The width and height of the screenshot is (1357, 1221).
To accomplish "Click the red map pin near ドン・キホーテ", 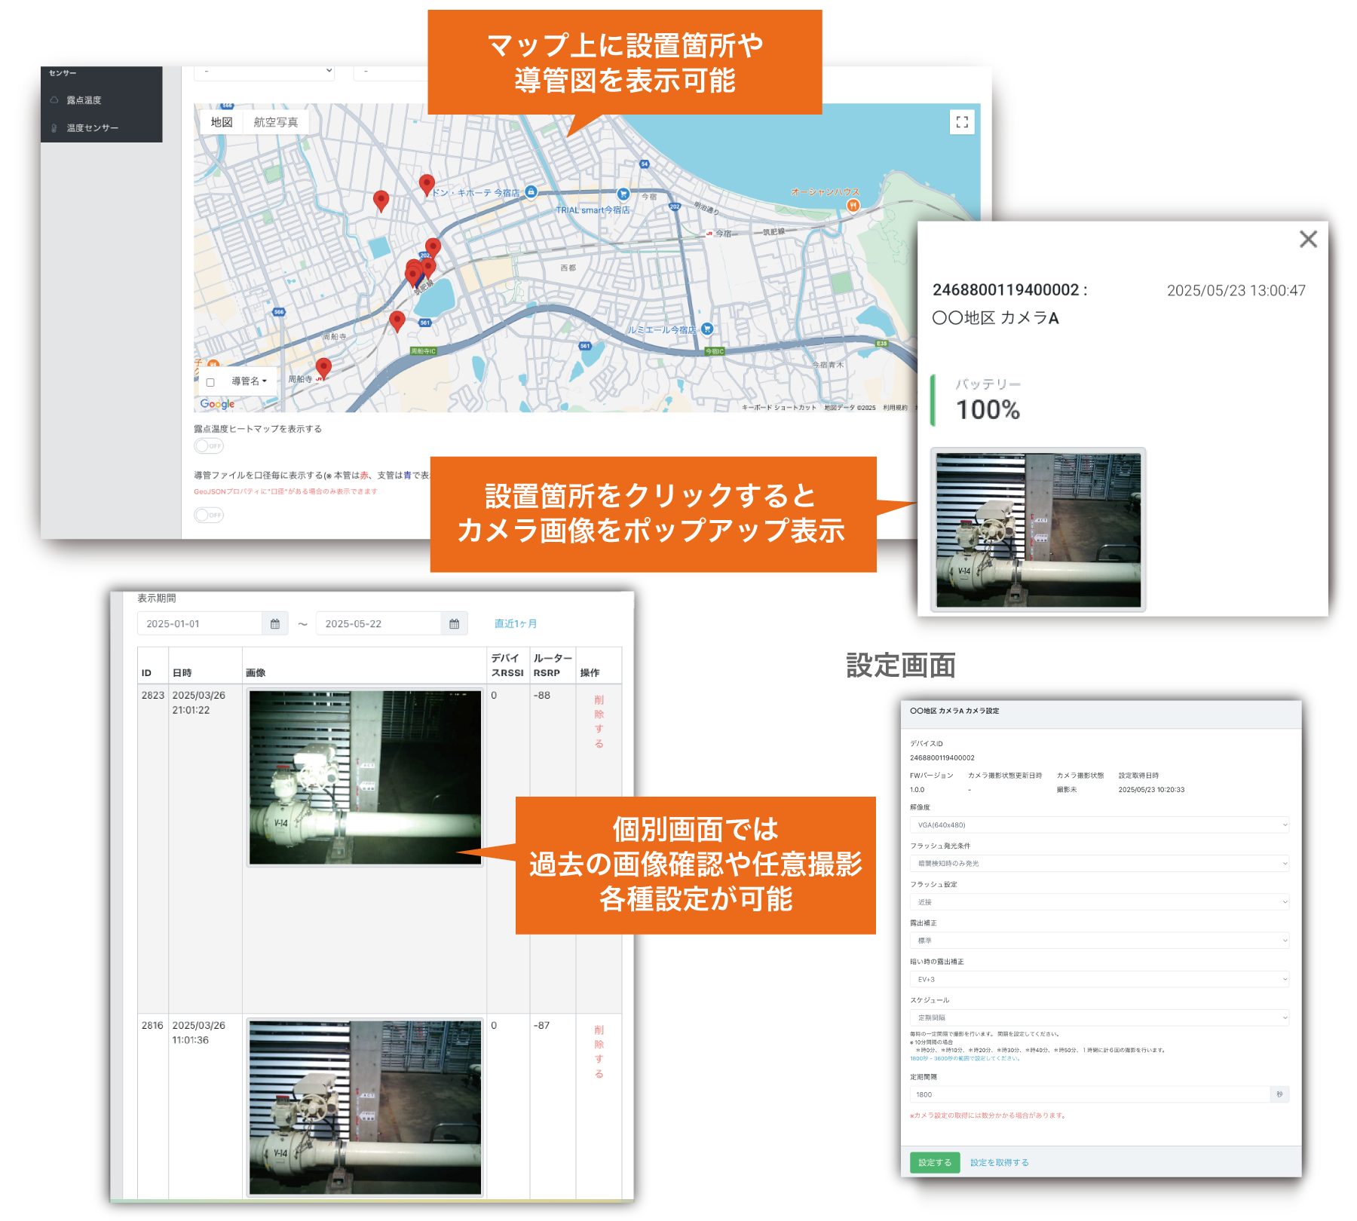I will [427, 184].
